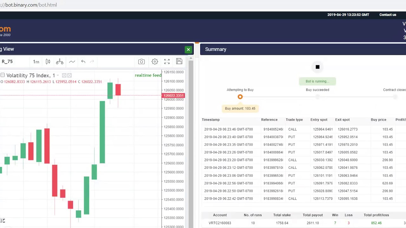
Task: Open the 1m time interval selector
Action: pyautogui.click(x=36, y=62)
